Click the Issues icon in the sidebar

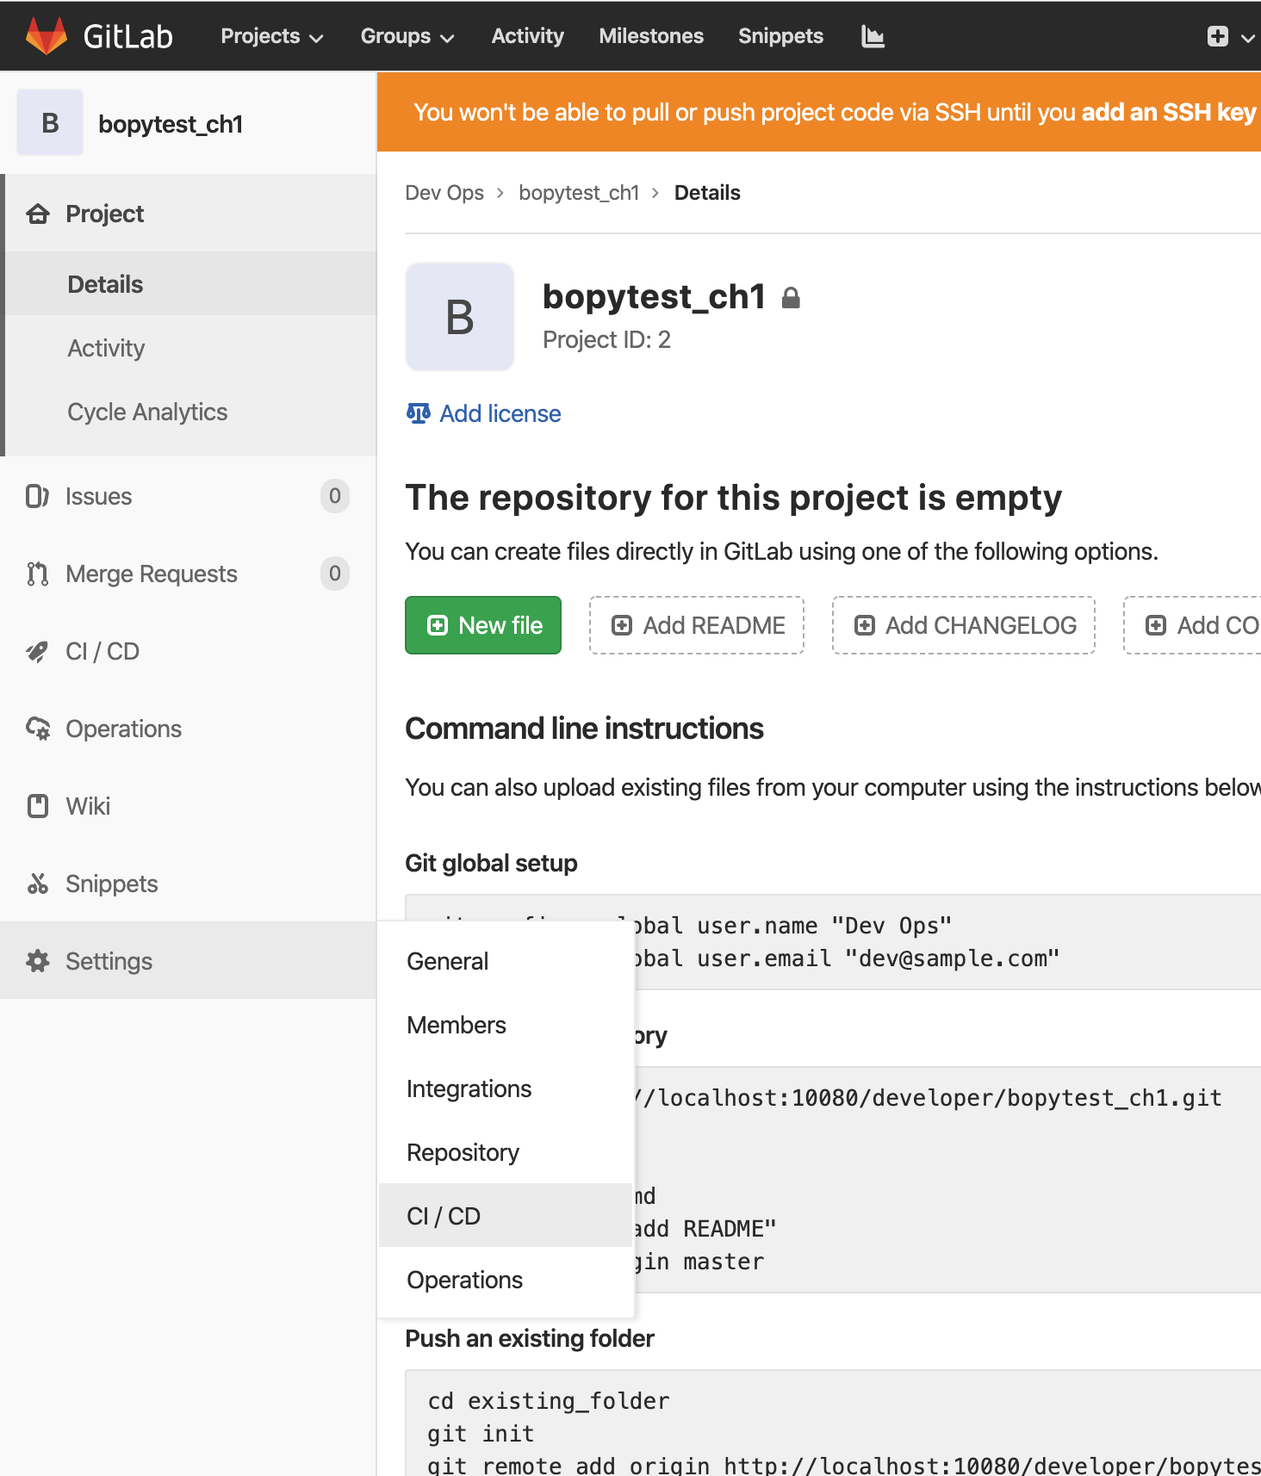(x=37, y=496)
